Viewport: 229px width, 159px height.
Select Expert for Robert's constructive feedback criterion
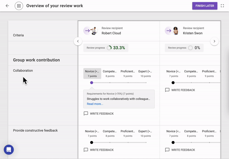click(146, 133)
